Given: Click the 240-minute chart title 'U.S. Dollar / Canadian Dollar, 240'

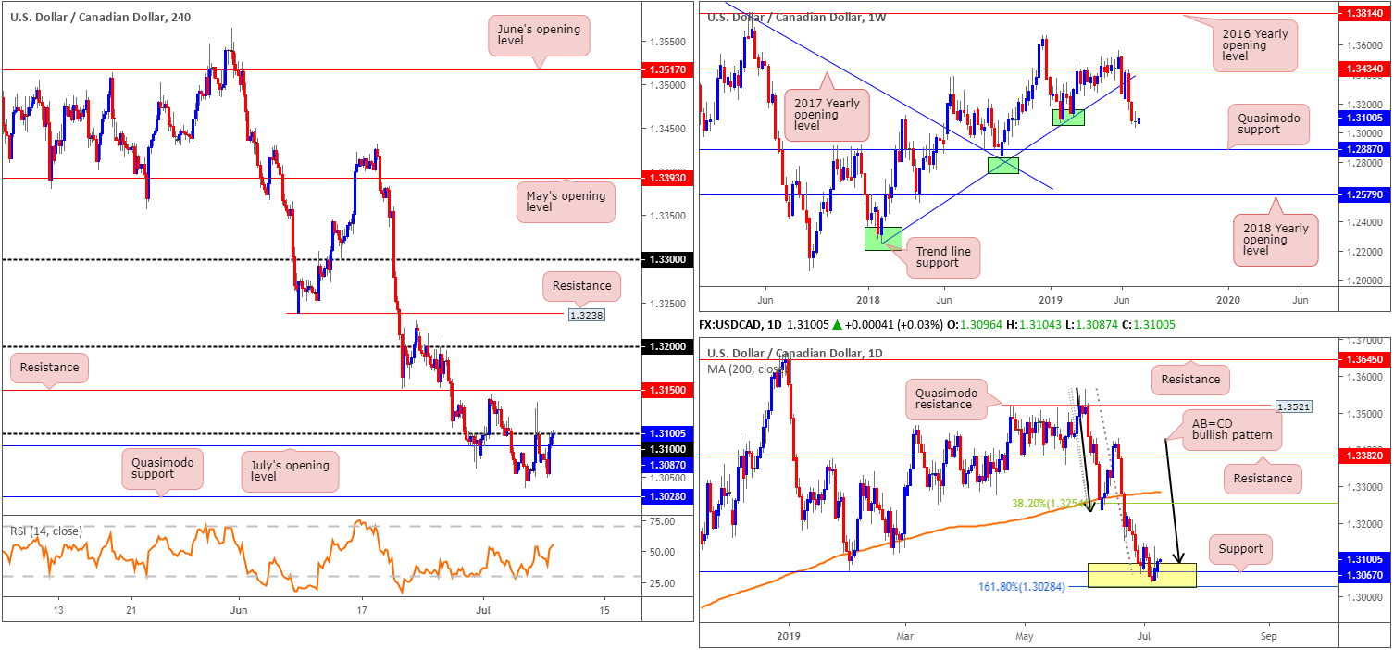Looking at the screenshot, I should 102,17.
